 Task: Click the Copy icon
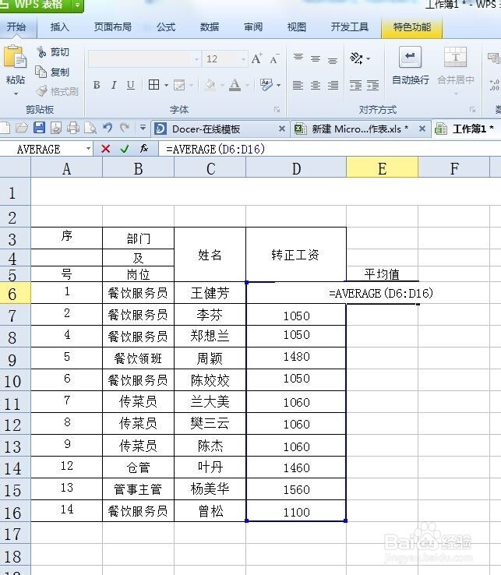[41, 72]
